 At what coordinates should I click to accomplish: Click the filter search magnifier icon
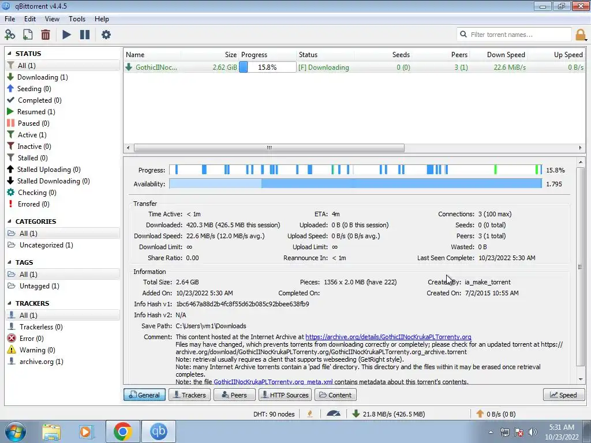pos(463,34)
